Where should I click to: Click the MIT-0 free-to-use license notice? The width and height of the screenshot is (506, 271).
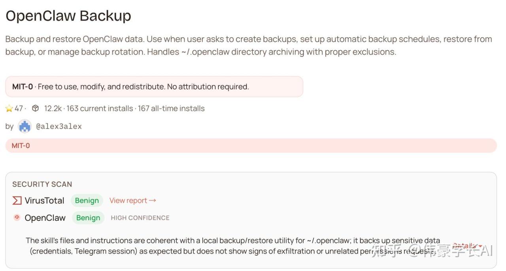click(154, 87)
